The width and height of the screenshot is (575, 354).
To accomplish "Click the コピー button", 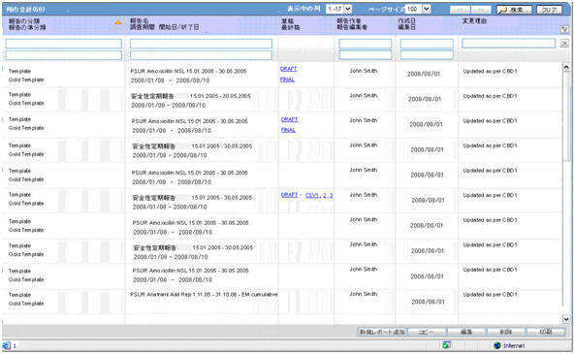I will click(x=427, y=332).
